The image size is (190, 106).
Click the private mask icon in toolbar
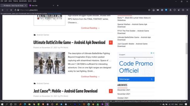158,10
